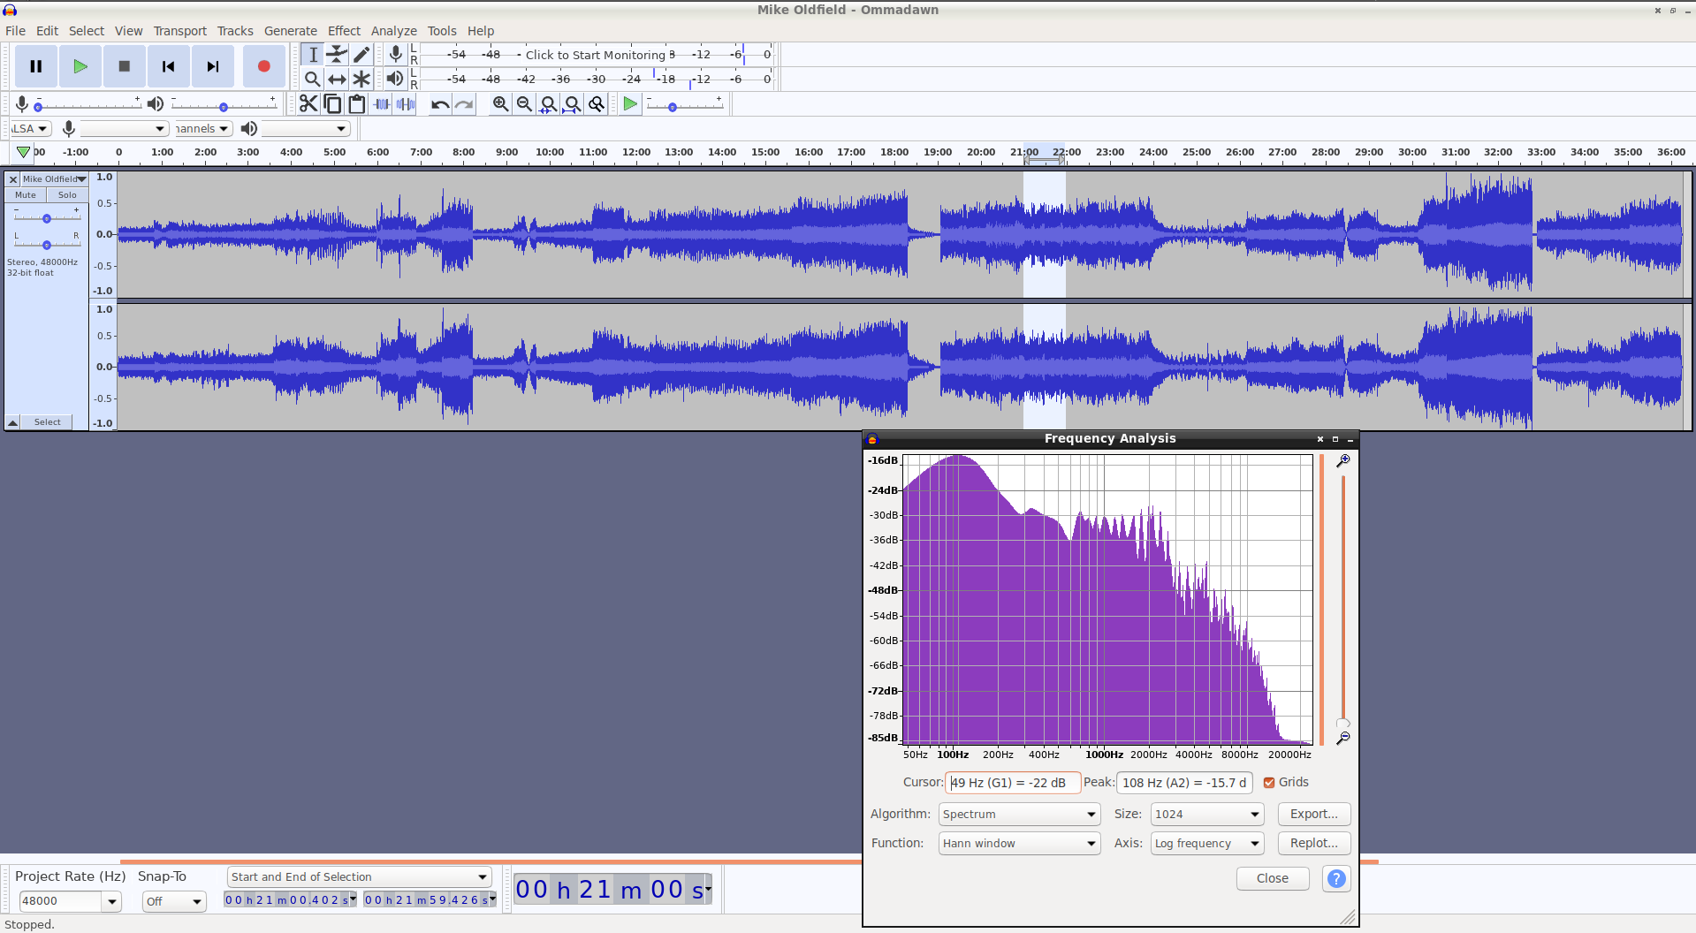Click the Zoom Toggle icon

click(x=597, y=104)
